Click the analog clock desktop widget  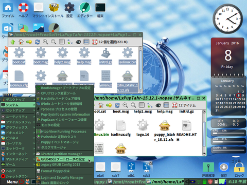tap(227, 19)
